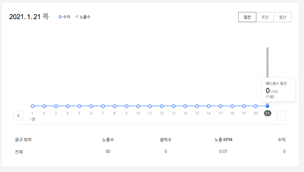Select the chart point for day 17
Screen dimensions: 304x172
pyautogui.click(x=220, y=106)
